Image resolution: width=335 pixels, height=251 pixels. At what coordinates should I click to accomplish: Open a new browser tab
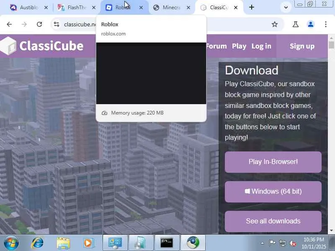click(252, 7)
